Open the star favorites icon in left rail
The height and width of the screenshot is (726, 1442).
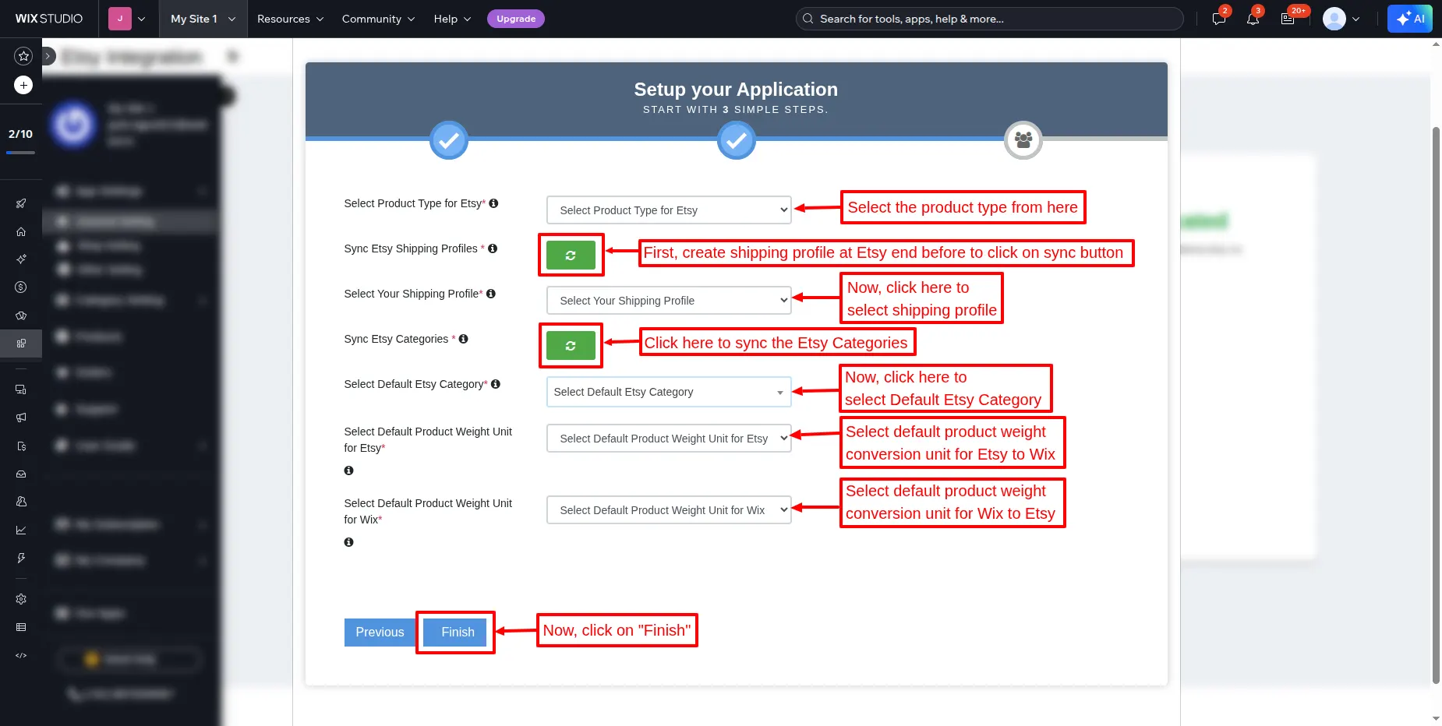[23, 55]
